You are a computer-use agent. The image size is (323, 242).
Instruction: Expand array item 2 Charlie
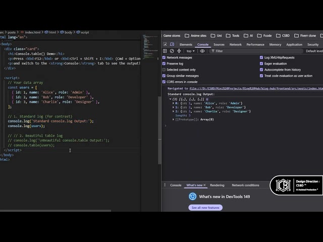click(x=173, y=111)
